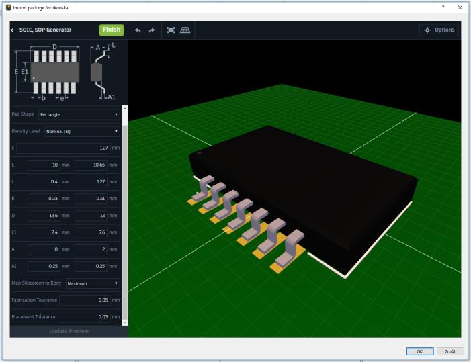This screenshot has height=362, width=471.
Task: Click OK to confirm the package import
Action: (420, 351)
